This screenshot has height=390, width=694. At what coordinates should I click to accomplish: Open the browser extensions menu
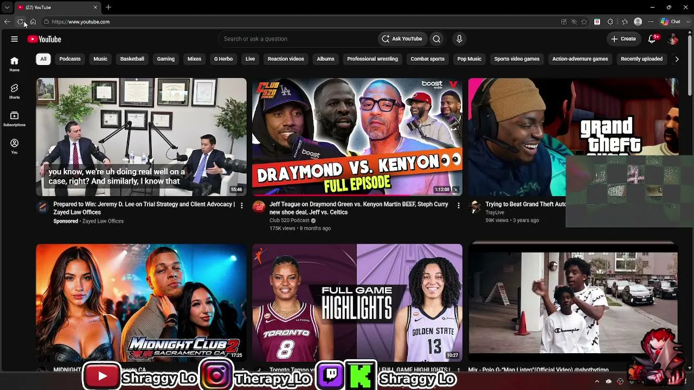(611, 22)
